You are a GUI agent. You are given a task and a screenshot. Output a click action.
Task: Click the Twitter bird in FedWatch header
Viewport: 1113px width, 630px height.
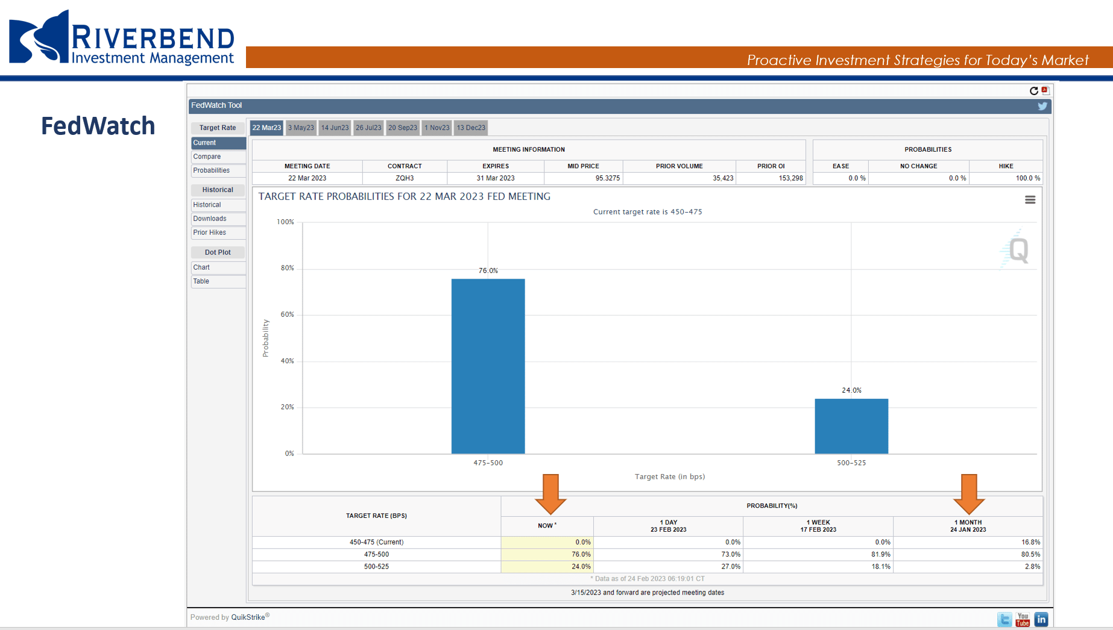coord(1042,106)
